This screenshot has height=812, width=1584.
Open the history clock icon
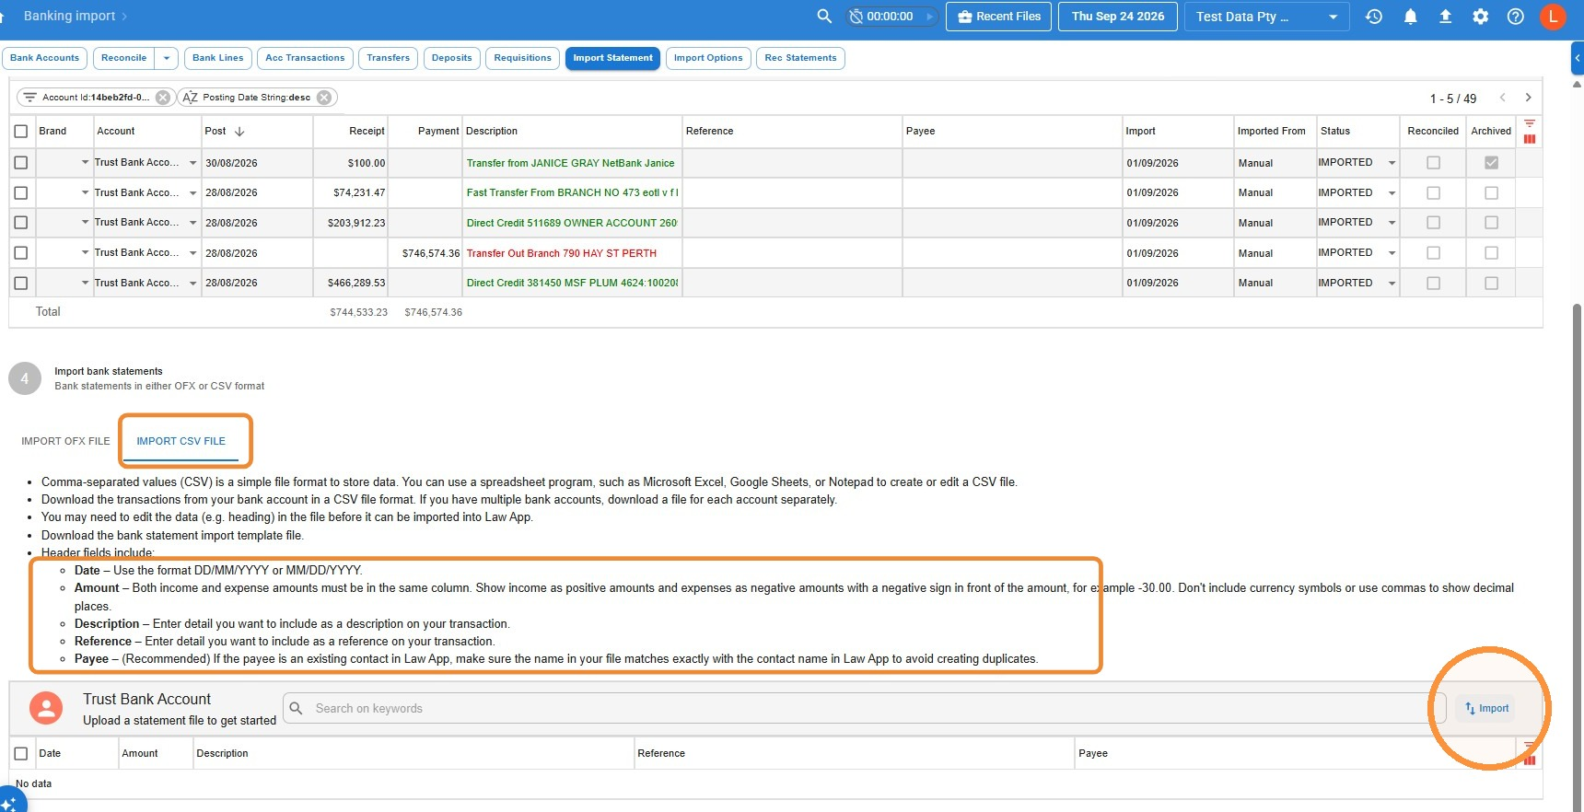[1374, 17]
